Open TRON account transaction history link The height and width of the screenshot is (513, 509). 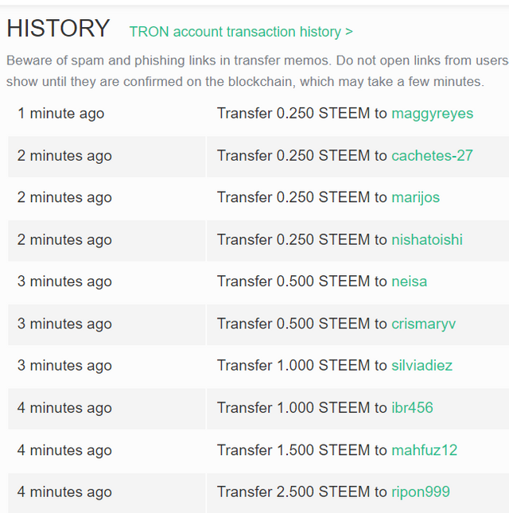[x=241, y=32]
